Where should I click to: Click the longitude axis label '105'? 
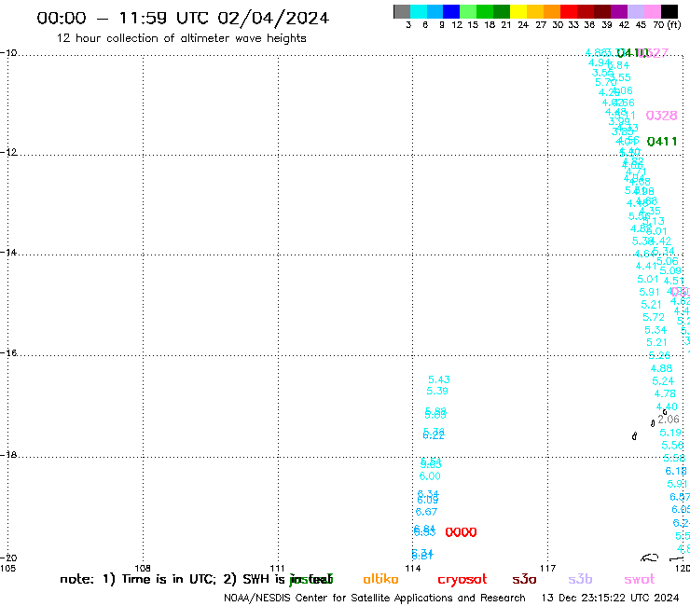(7, 568)
